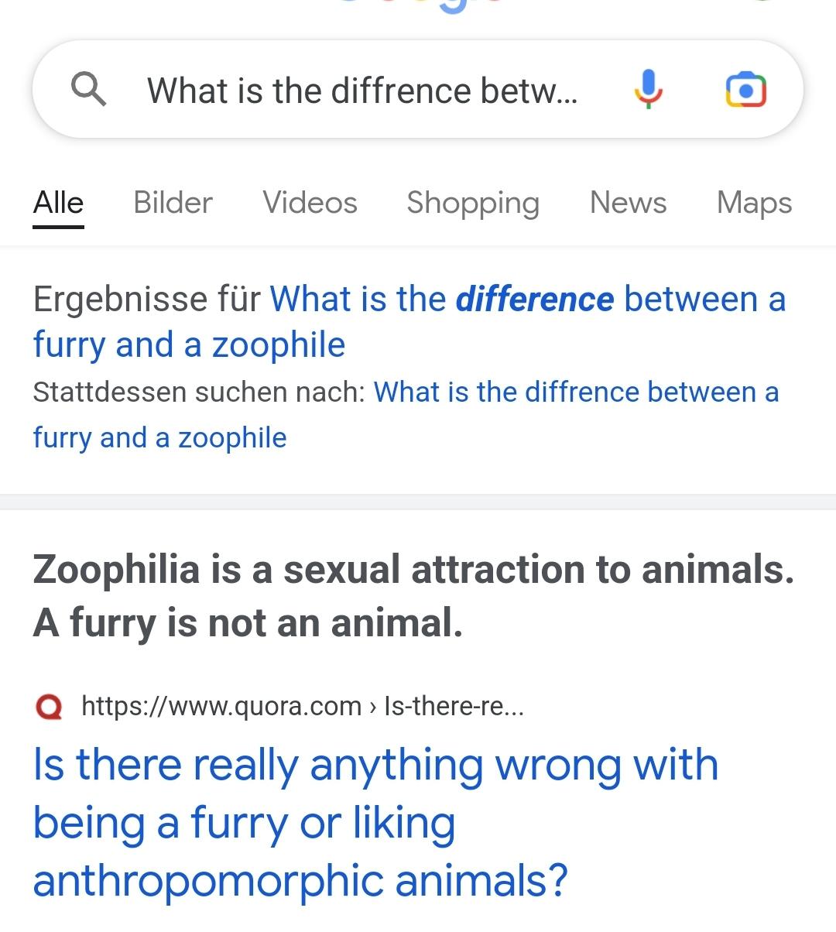Go to the Shopping tab

pos(473,203)
